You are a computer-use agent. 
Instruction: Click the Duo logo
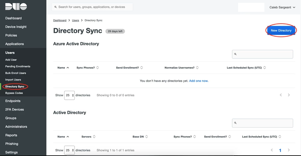point(16,7)
